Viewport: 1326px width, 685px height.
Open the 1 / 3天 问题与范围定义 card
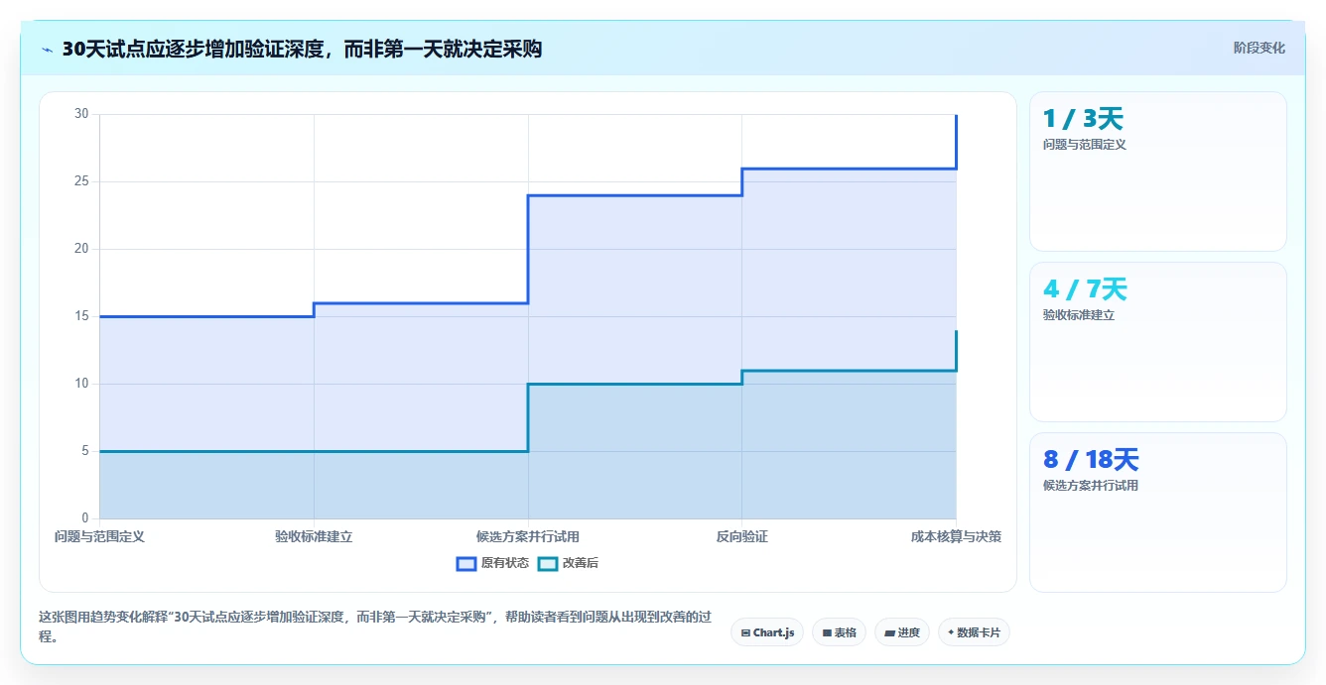coord(1158,171)
